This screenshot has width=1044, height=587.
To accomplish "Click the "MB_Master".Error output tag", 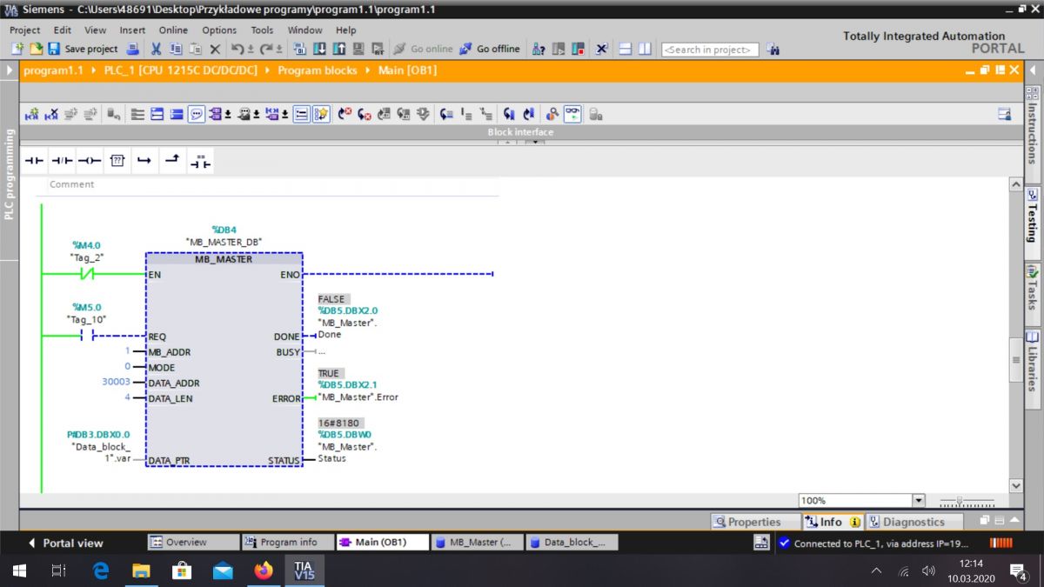I will 358,397.
